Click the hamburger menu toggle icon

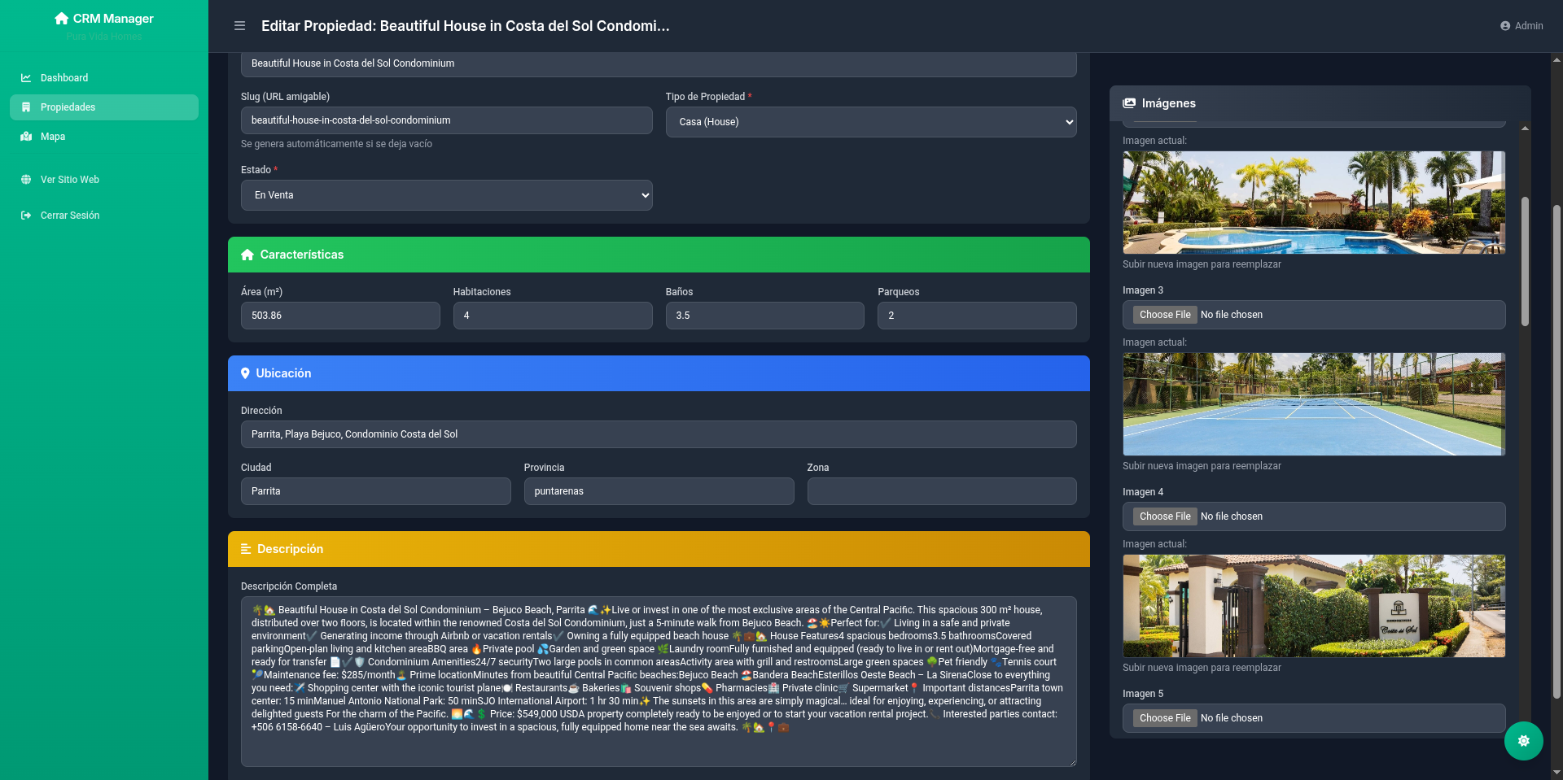[239, 26]
